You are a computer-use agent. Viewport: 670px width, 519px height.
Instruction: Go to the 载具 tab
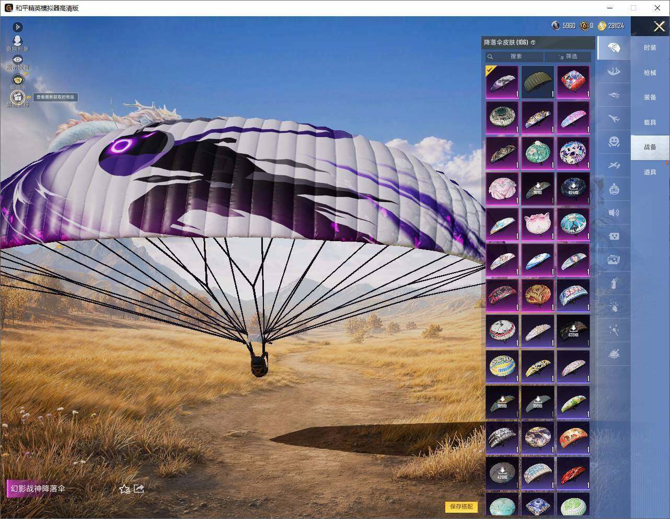tap(650, 122)
